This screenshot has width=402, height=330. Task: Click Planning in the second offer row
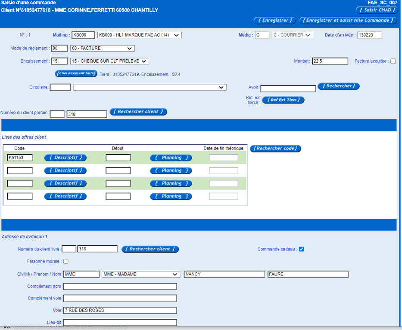tap(171, 171)
